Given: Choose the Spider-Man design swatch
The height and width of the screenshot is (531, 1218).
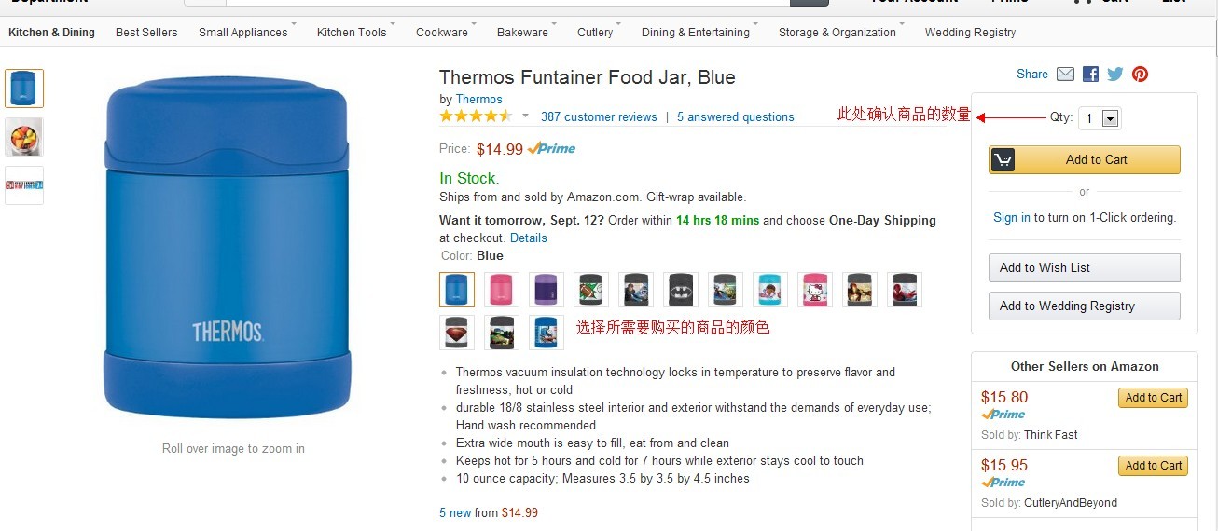Looking at the screenshot, I should [905, 290].
